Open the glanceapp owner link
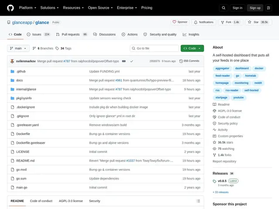 22,22
